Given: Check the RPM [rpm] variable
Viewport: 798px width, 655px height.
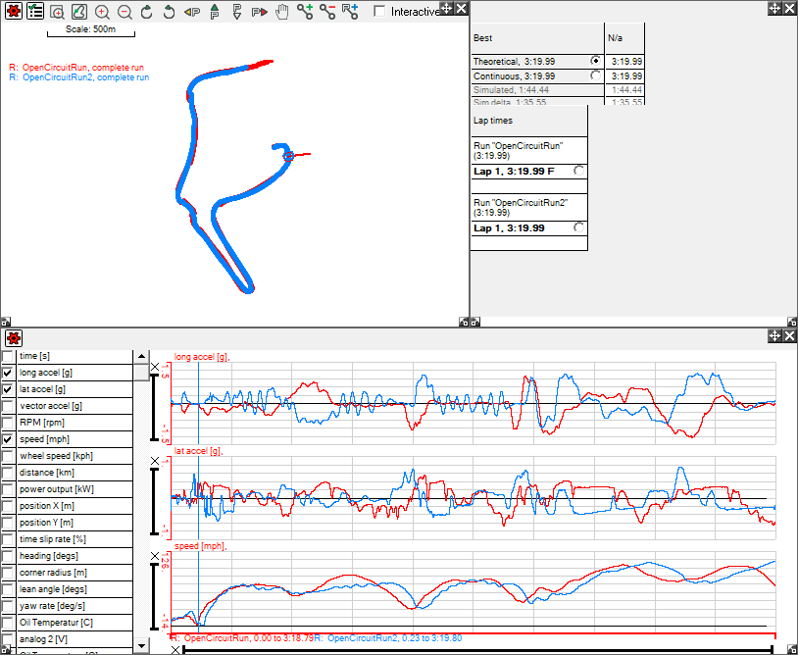Looking at the screenshot, I should (x=9, y=424).
